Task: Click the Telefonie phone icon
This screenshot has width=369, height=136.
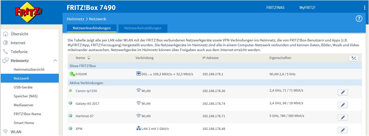Action: click(5, 52)
